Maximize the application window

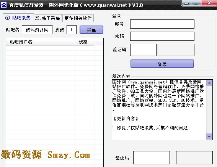pos(196,3)
